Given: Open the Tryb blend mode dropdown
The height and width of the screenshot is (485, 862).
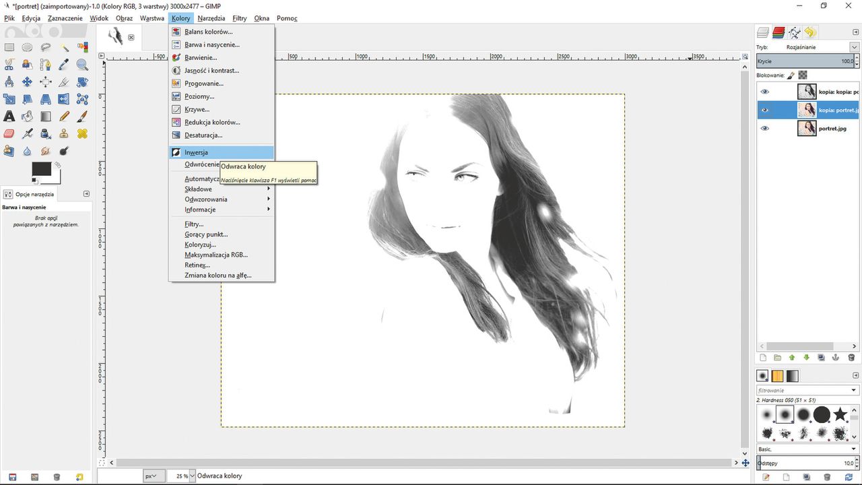Looking at the screenshot, I should click(x=854, y=47).
